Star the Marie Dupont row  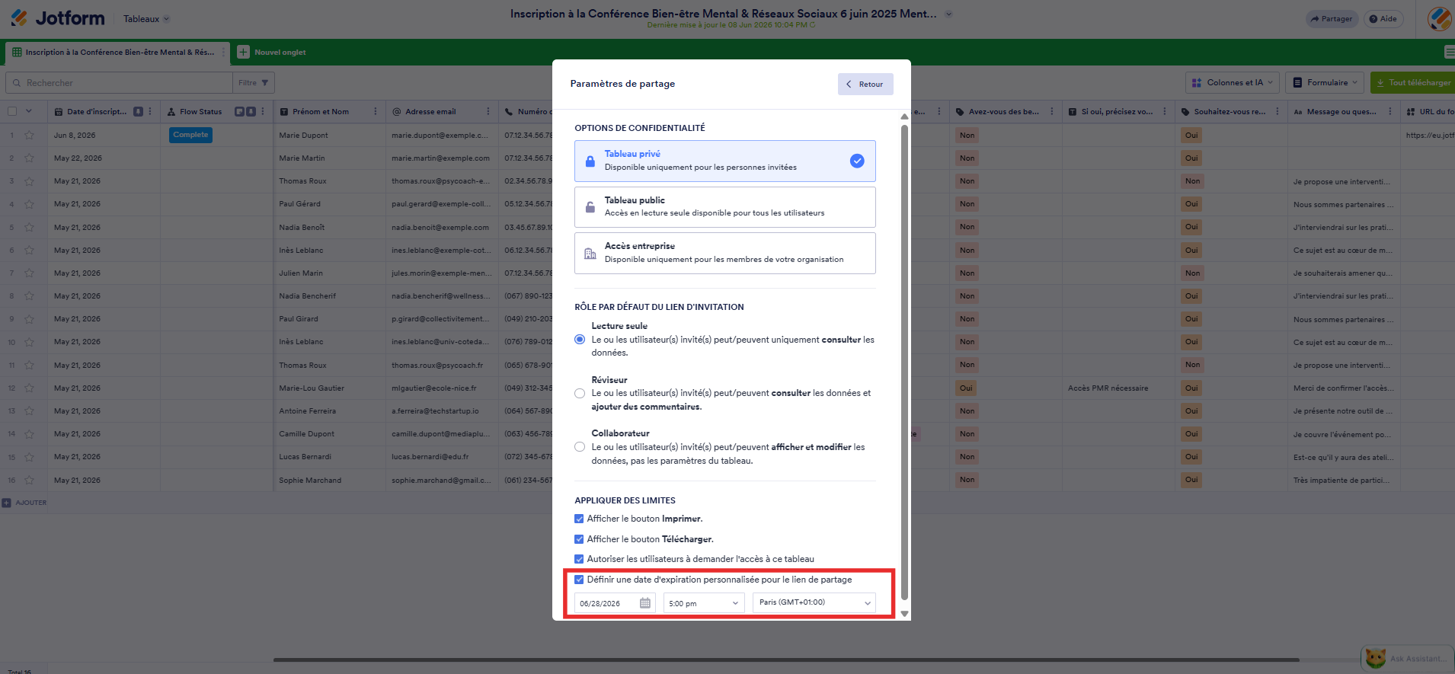[x=29, y=136]
